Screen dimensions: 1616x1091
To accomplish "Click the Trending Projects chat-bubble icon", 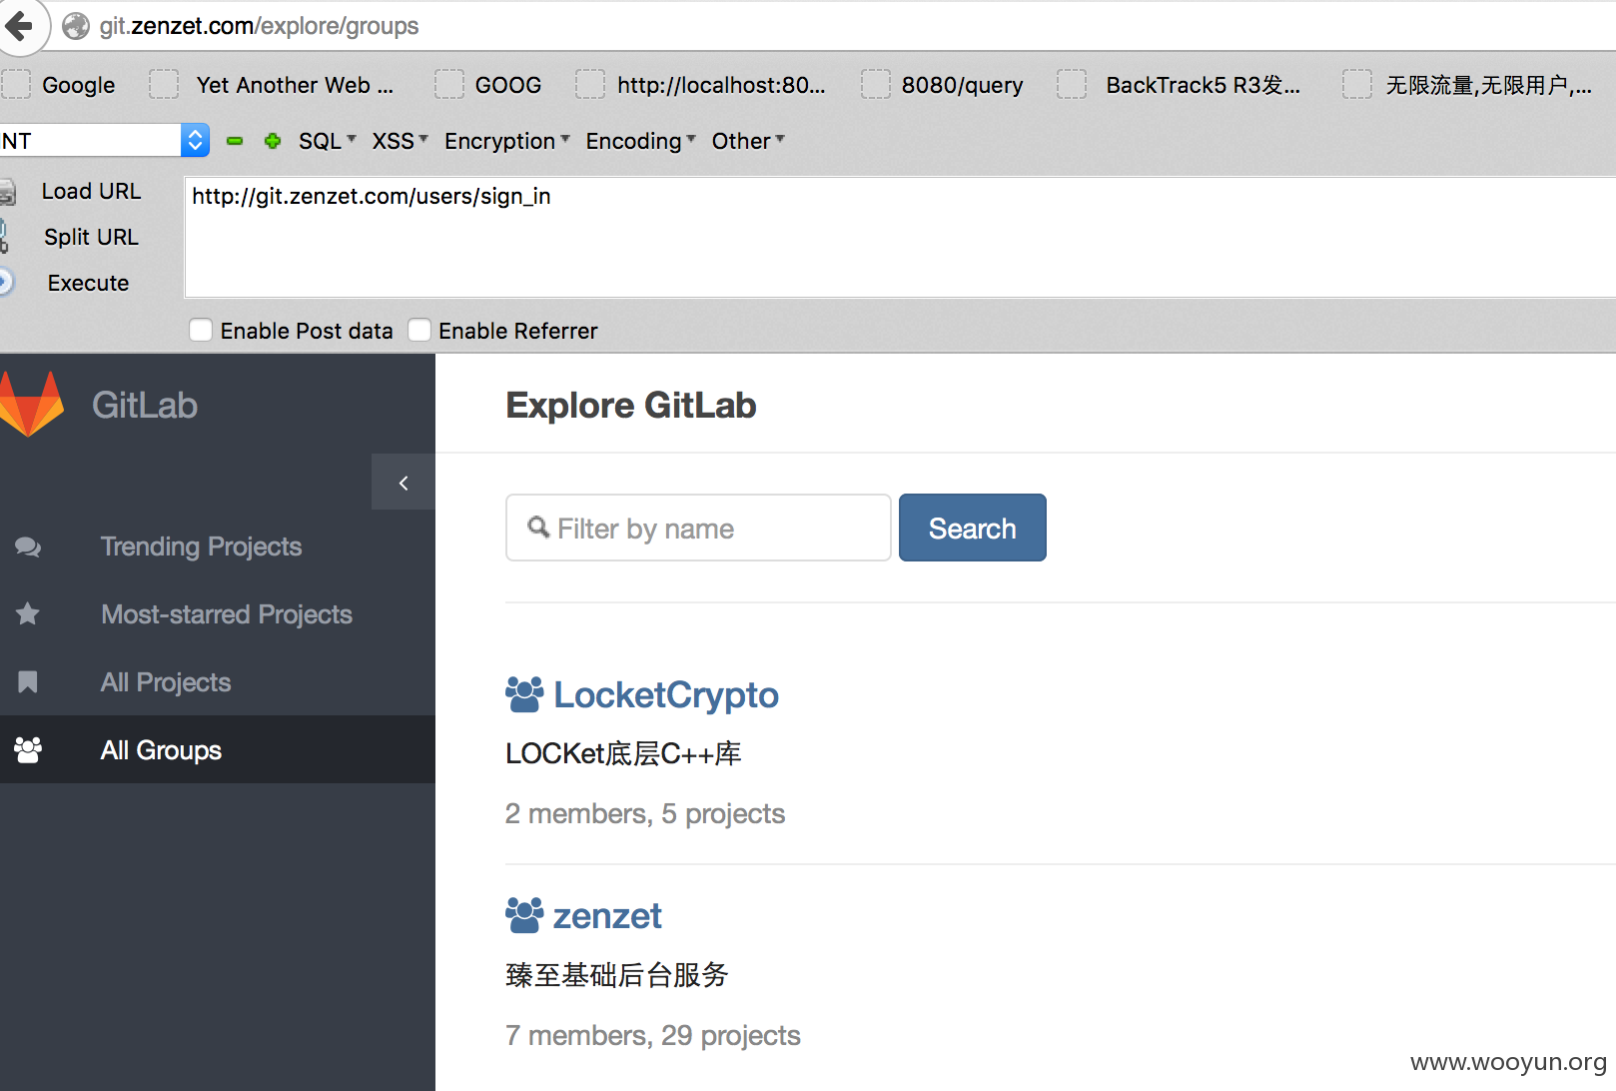I will (x=28, y=546).
